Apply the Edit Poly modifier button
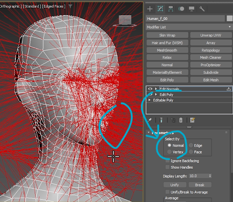 tap(167, 80)
